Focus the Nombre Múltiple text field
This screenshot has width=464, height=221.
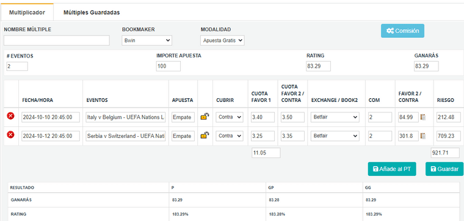click(x=57, y=40)
